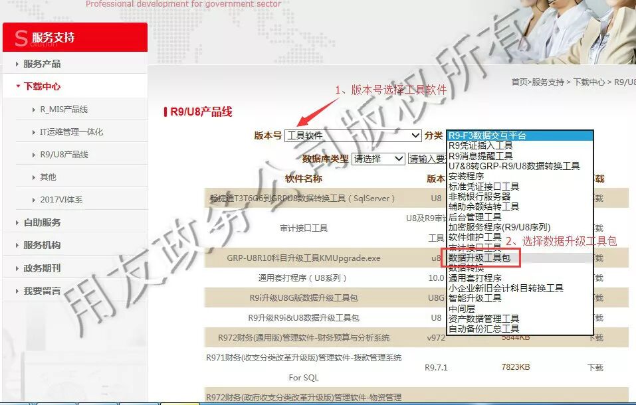This screenshot has width=636, height=405.
Task: Open the 我要留言 sidebar section
Action: click(x=42, y=291)
